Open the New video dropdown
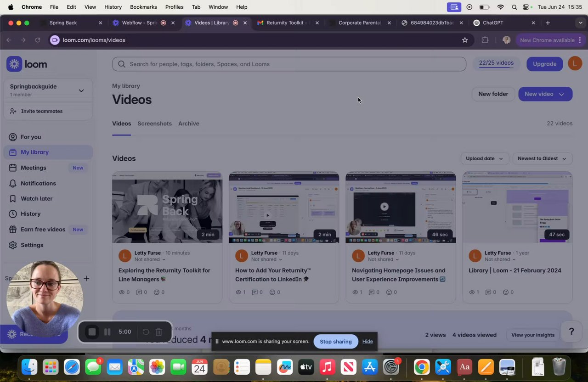The height and width of the screenshot is (382, 588). click(x=545, y=94)
